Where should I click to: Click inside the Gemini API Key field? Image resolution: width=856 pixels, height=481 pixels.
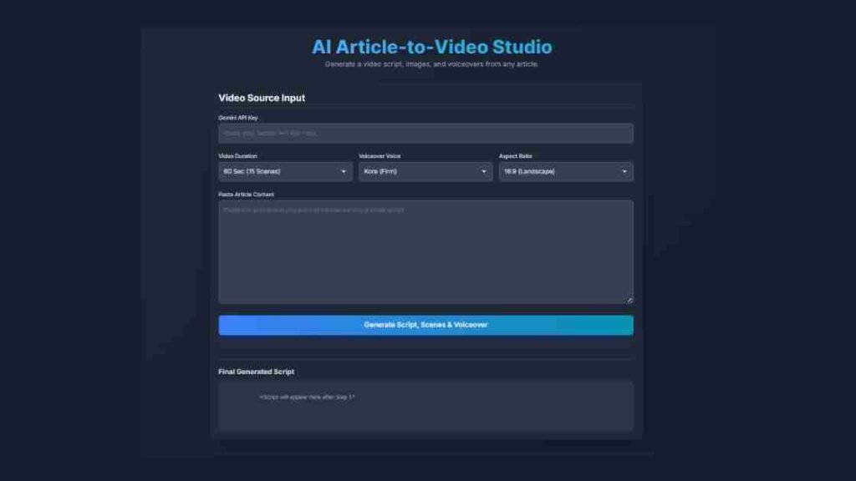click(426, 133)
